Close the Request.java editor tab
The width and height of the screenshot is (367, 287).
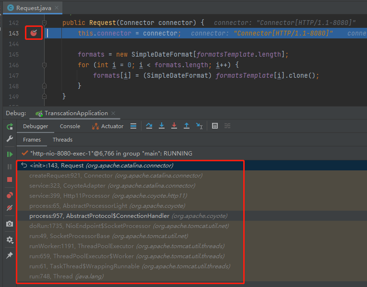point(57,8)
